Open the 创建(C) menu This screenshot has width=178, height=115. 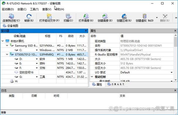(x=22, y=9)
